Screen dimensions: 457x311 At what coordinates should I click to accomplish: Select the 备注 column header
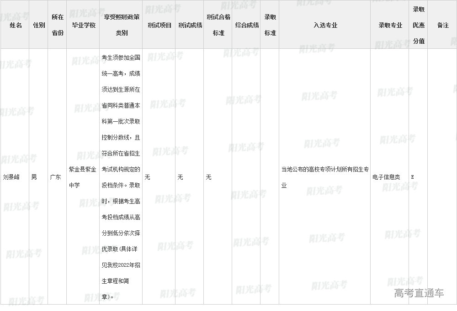[x=442, y=26]
